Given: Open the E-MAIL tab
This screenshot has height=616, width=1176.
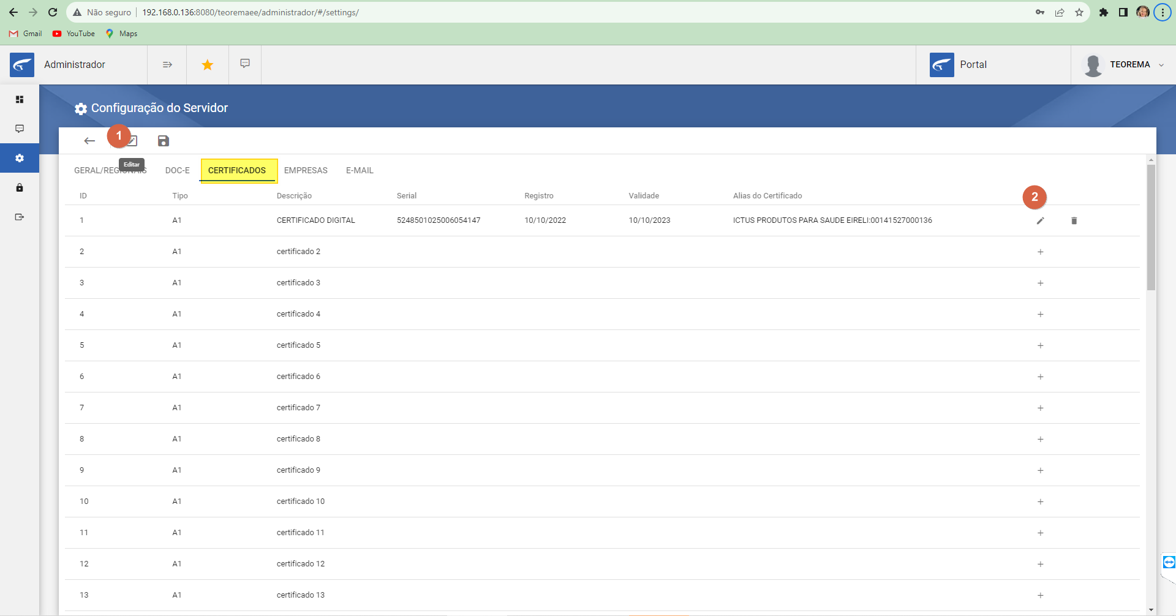Looking at the screenshot, I should click(360, 170).
